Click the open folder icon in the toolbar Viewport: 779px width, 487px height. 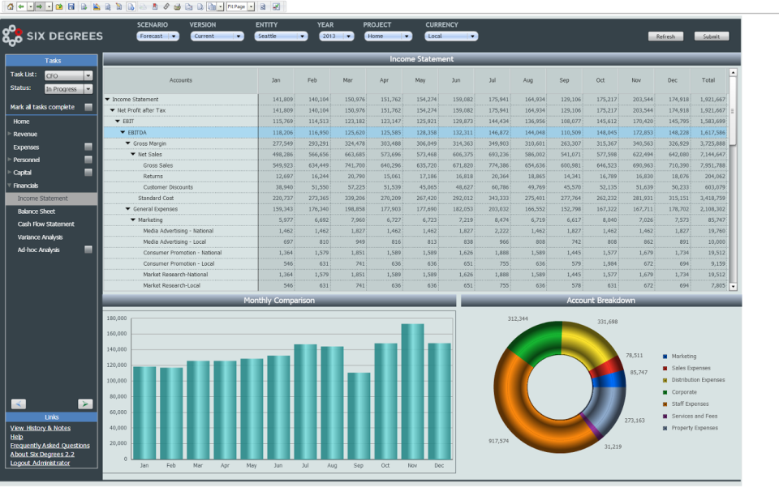59,7
